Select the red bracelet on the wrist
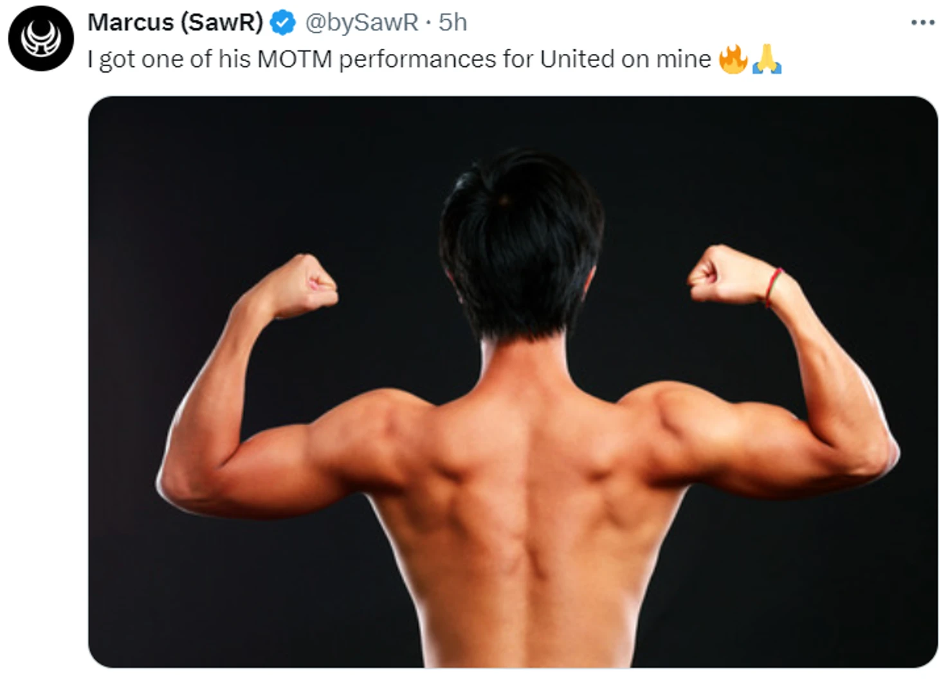This screenshot has width=939, height=687. pos(772,287)
